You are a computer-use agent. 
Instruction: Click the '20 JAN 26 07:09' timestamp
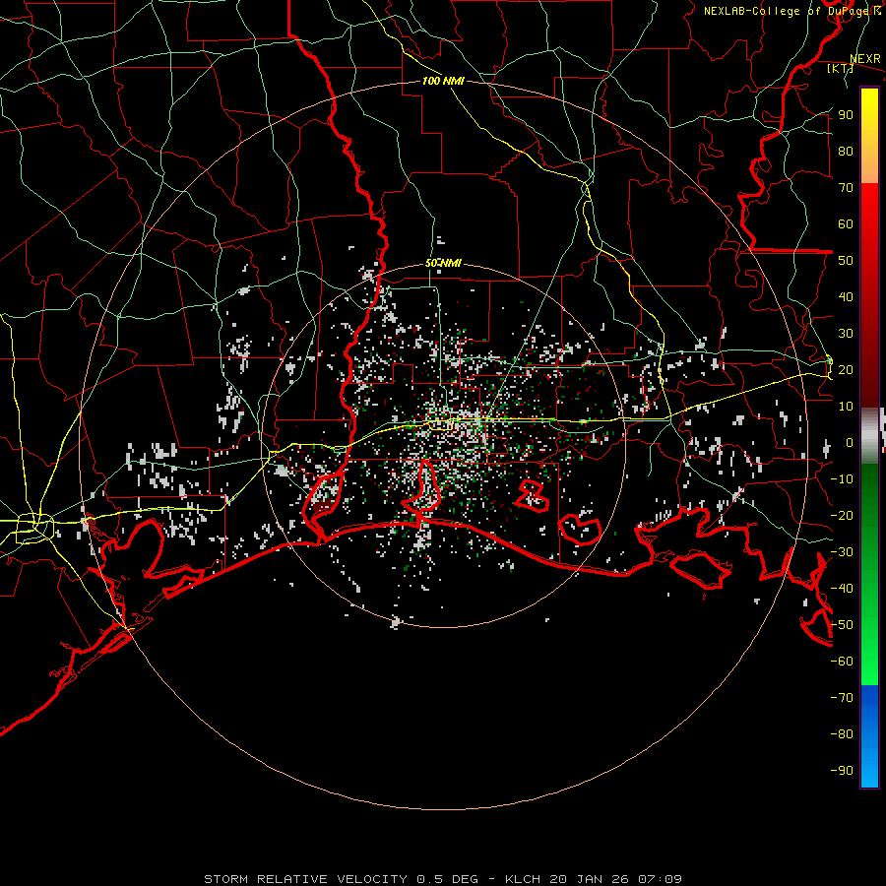[615, 879]
